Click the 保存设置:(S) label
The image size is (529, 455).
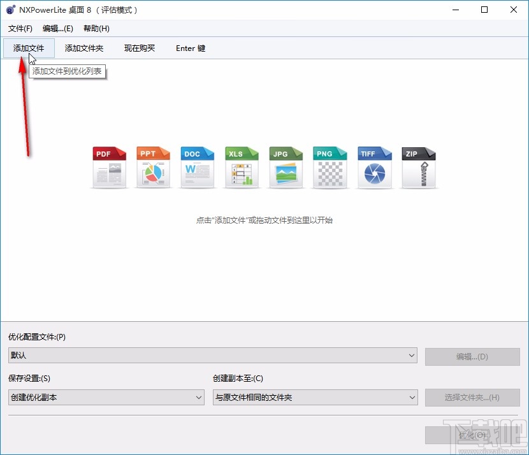29,379
